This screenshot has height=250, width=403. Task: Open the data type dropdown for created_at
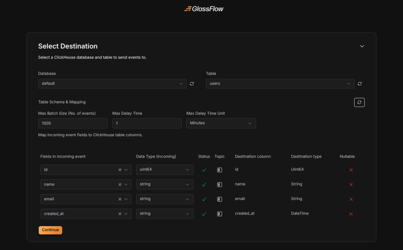click(x=165, y=214)
